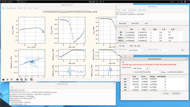
Task: Go forward to next plot view
Action: (x=12, y=80)
